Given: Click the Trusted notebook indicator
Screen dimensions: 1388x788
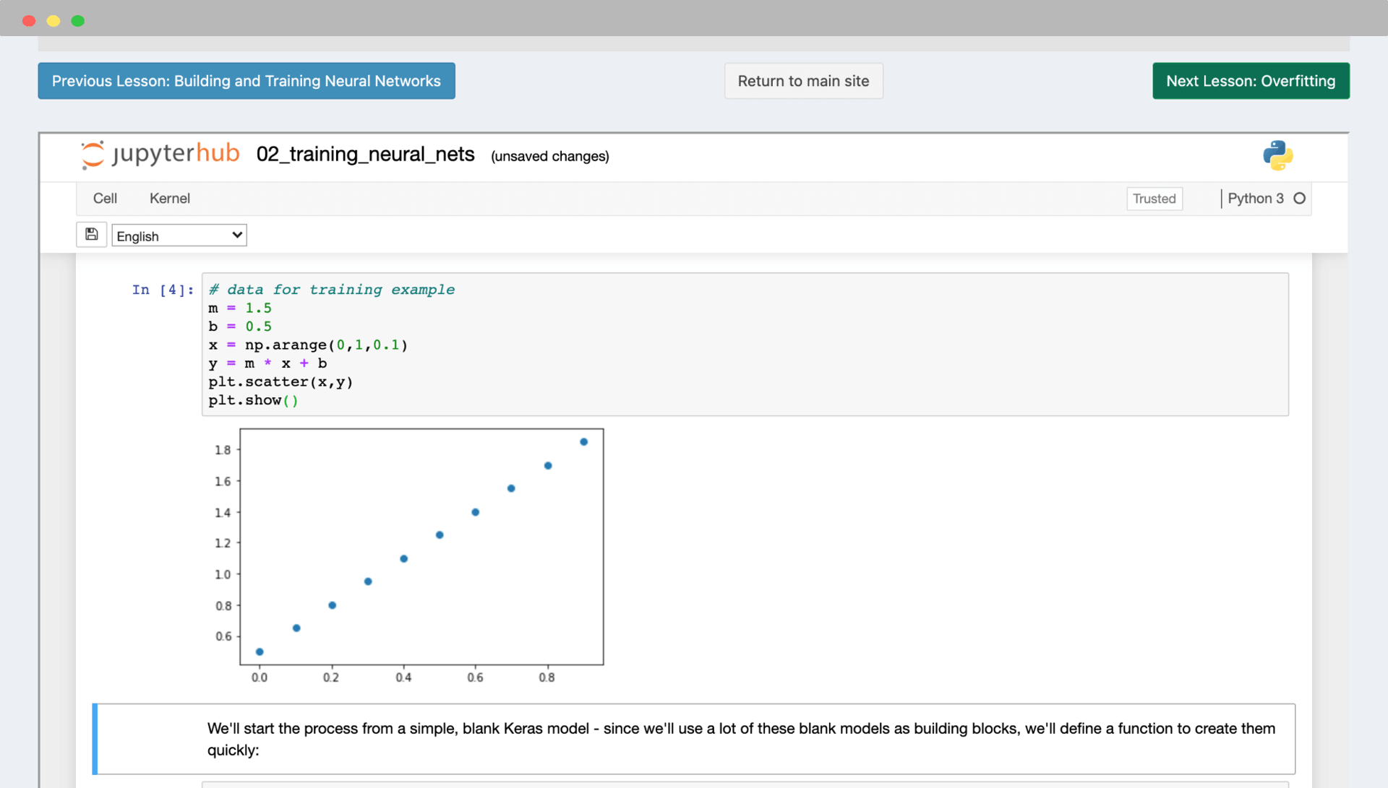Looking at the screenshot, I should pyautogui.click(x=1154, y=199).
